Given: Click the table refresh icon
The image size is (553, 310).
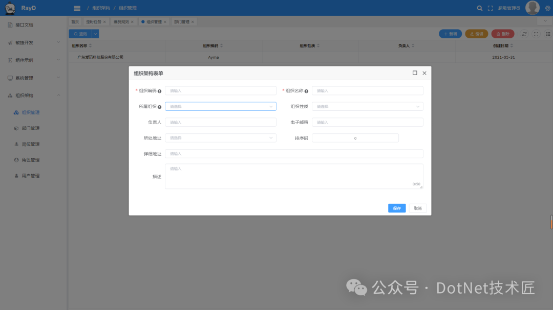Looking at the screenshot, I should (524, 34).
